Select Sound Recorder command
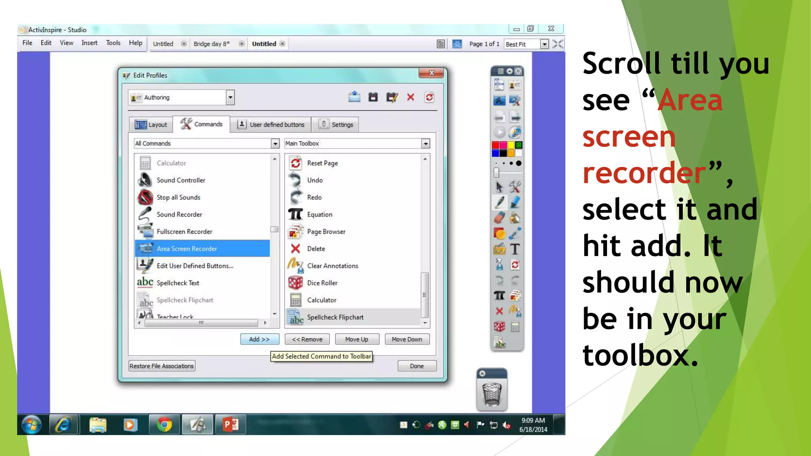 tap(202, 215)
